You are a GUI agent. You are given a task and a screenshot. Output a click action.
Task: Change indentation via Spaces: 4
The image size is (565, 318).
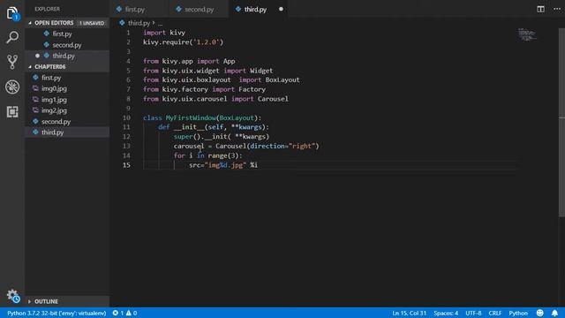coord(446,313)
